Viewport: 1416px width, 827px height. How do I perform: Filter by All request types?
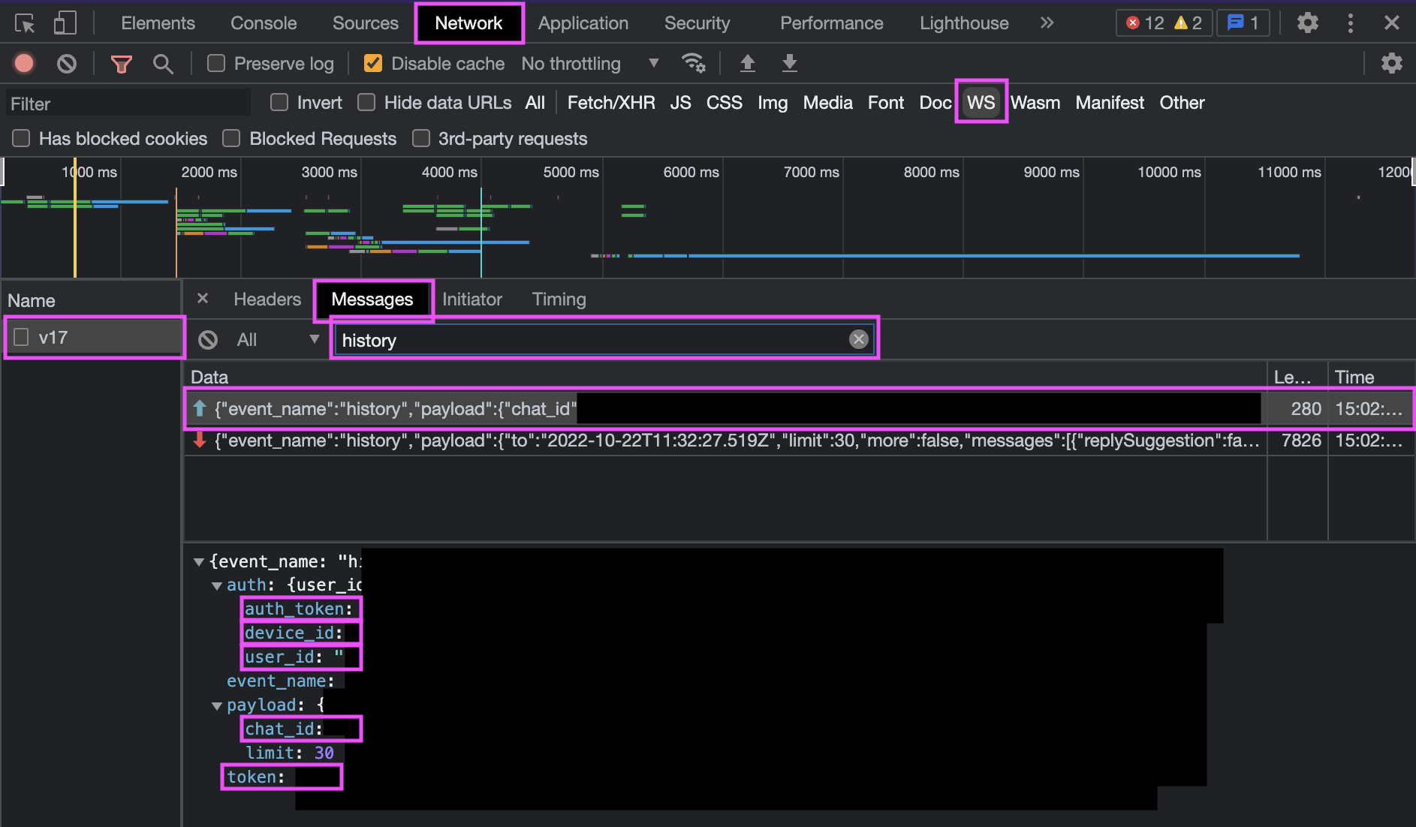[535, 102]
